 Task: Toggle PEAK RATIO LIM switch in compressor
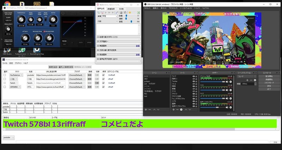(x=46, y=19)
